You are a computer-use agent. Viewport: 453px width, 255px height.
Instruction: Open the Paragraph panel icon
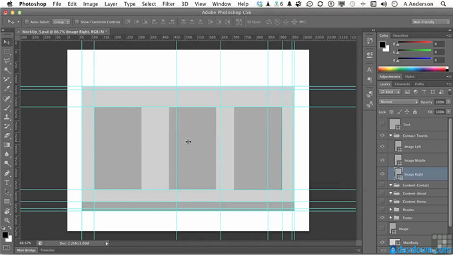coord(370,79)
